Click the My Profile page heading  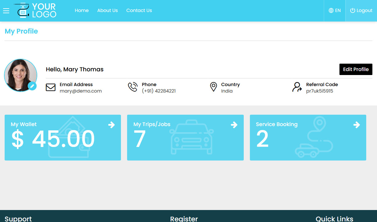coord(21,31)
